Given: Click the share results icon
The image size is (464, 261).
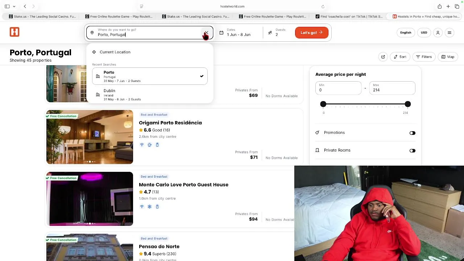Looking at the screenshot, I should (x=383, y=57).
